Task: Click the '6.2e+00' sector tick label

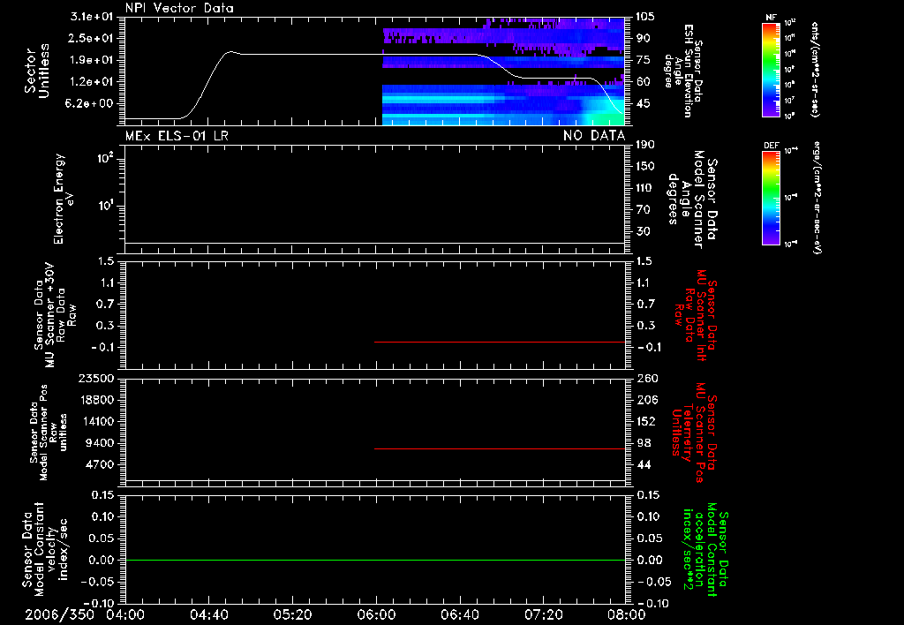Action: [x=91, y=104]
